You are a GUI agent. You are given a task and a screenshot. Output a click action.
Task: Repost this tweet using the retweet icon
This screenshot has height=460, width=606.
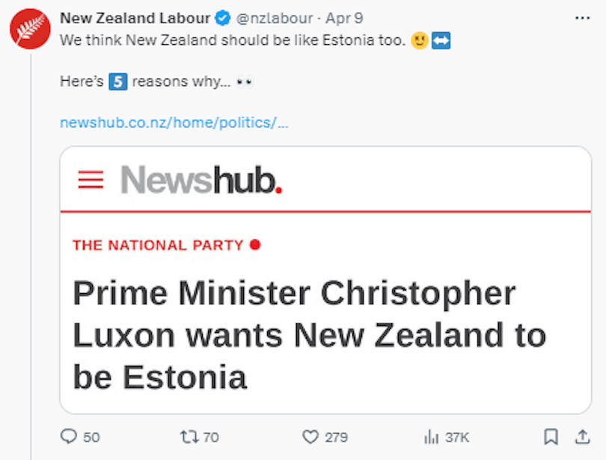click(x=187, y=436)
